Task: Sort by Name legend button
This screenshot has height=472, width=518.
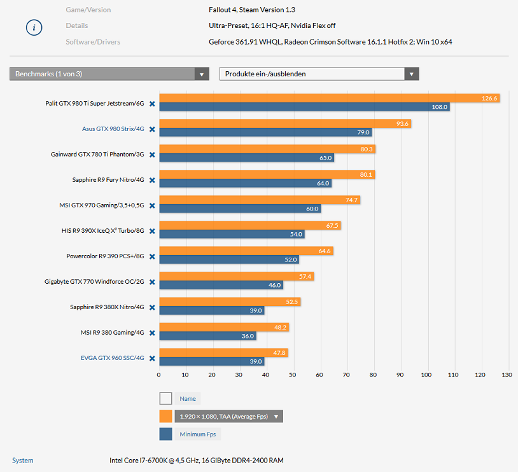Action: click(x=188, y=398)
